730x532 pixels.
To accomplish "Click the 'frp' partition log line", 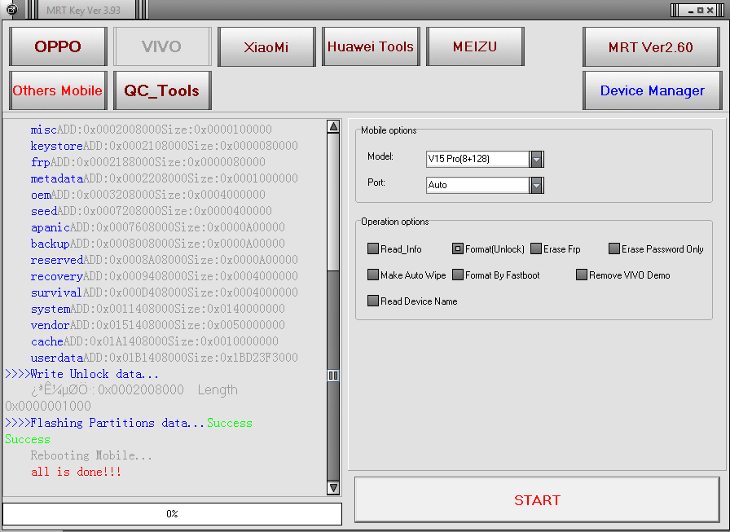I will (148, 162).
